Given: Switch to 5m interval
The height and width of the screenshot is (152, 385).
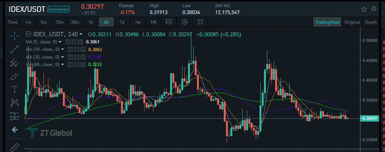Looking at the screenshot, I should click(44, 22).
